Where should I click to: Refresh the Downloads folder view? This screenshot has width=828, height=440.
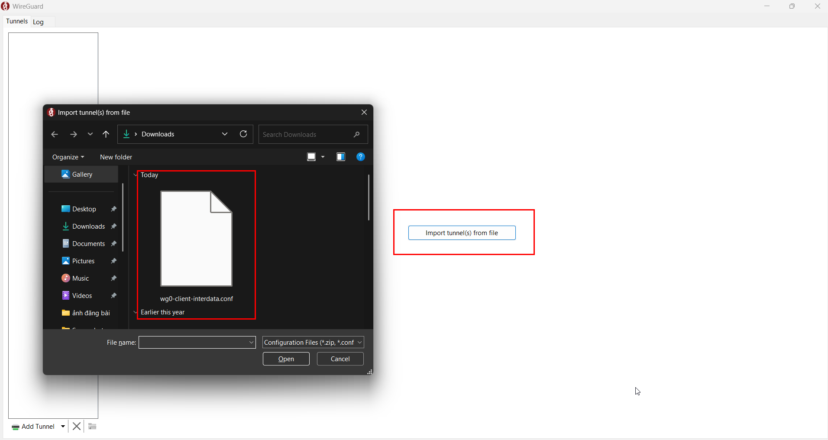coord(243,134)
